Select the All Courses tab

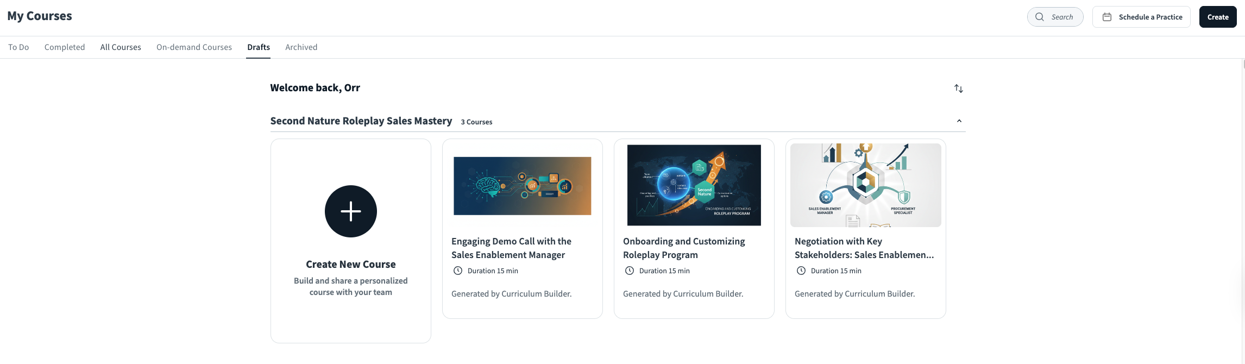tap(121, 47)
